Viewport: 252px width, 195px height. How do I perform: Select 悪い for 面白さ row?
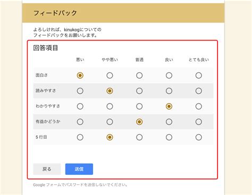(x=80, y=75)
